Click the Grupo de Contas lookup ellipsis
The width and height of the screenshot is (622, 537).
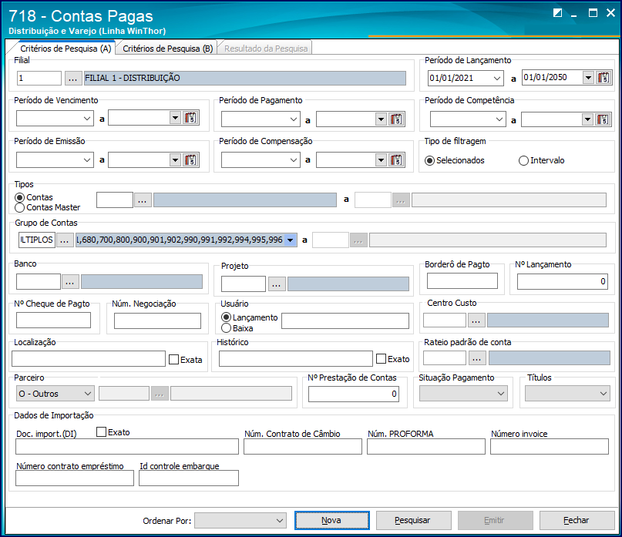coord(65,240)
